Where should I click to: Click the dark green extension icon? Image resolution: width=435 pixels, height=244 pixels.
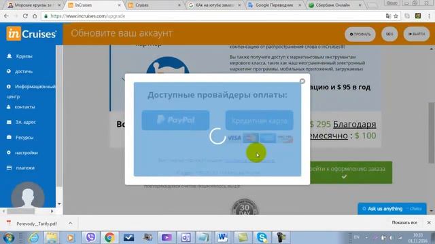tap(418, 16)
